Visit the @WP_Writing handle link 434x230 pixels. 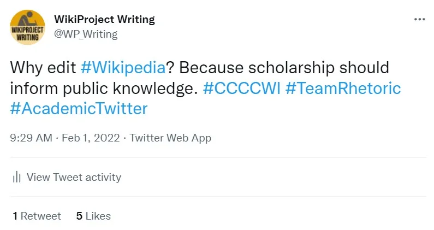[x=86, y=34]
